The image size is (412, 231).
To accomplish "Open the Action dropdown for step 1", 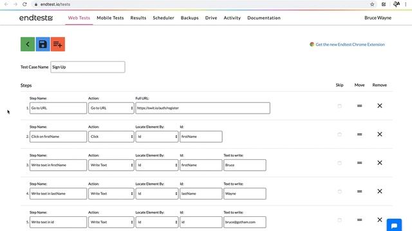I will (x=111, y=108).
